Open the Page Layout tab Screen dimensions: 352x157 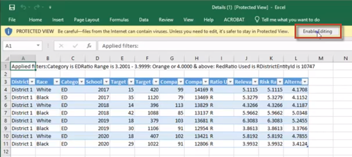pos(86,20)
